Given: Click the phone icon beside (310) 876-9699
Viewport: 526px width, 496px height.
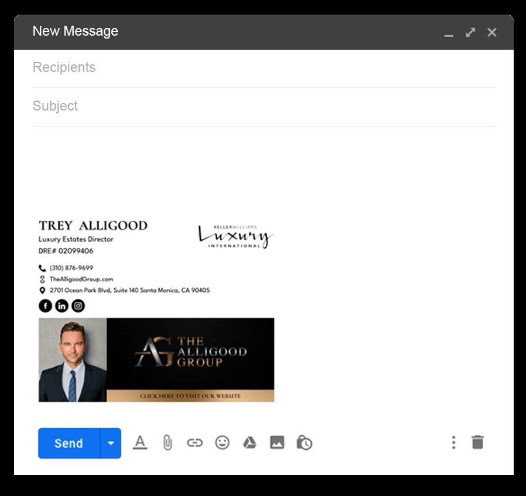Looking at the screenshot, I should [x=42, y=268].
